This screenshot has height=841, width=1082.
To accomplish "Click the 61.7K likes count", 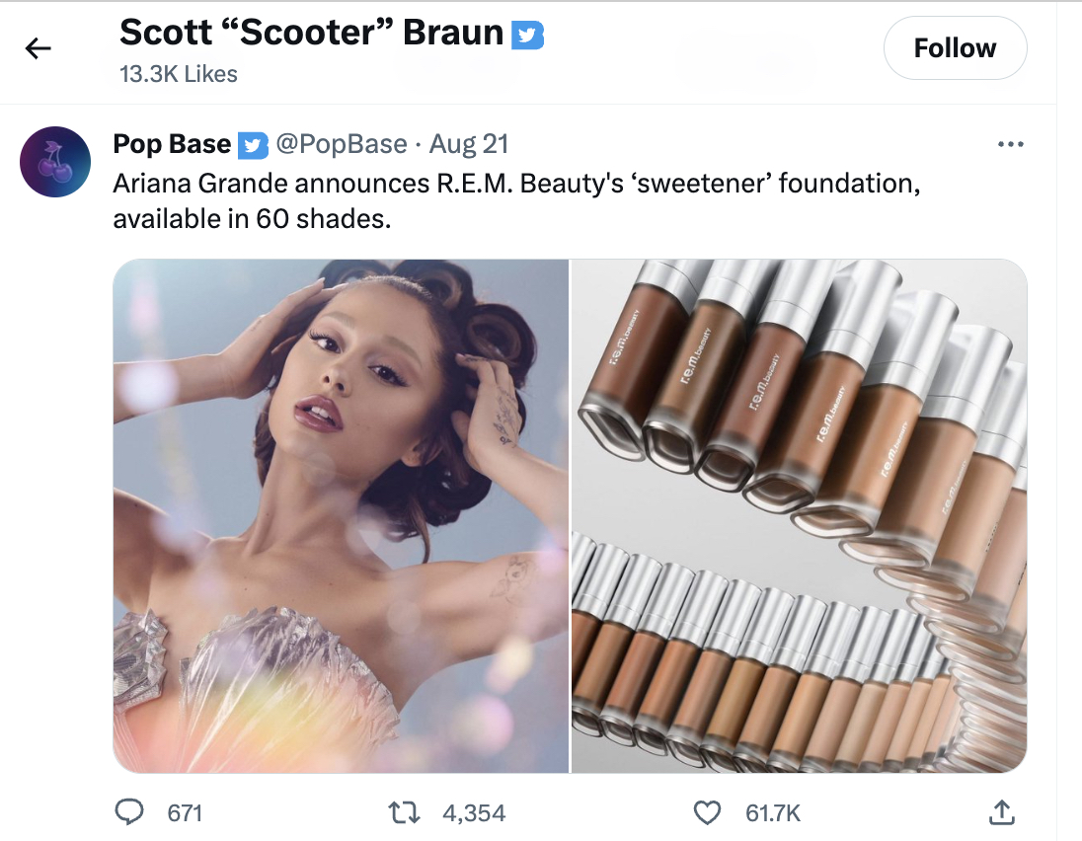I will (x=773, y=813).
